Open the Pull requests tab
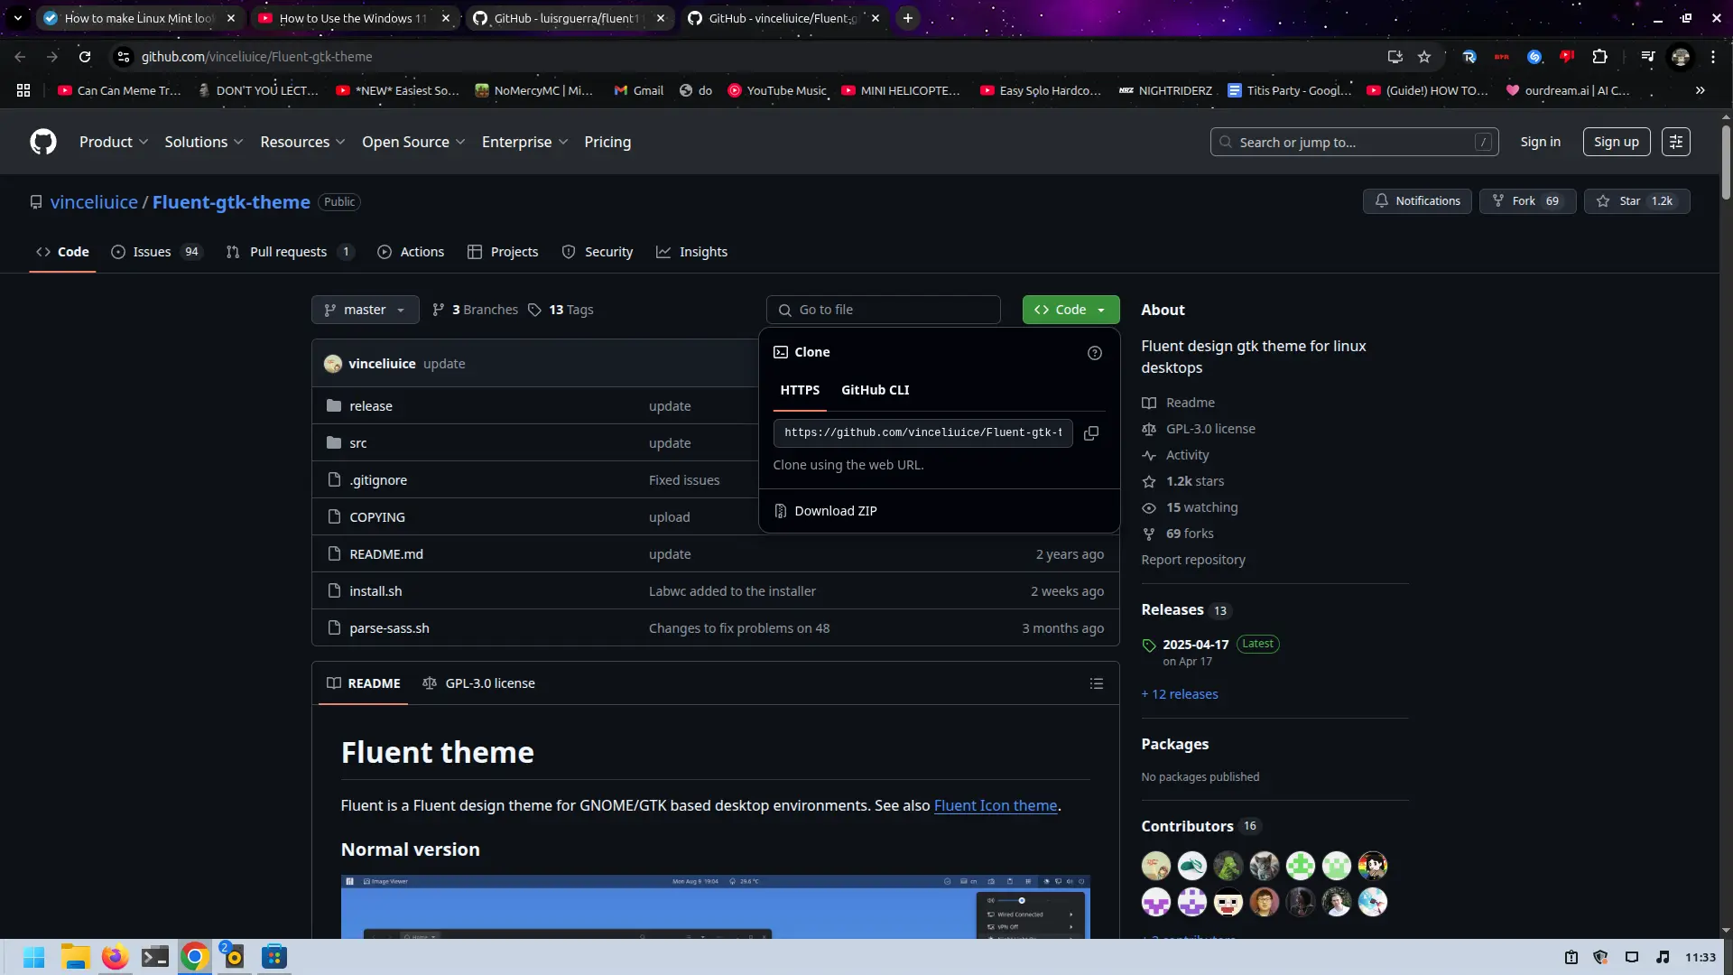 coord(289,252)
